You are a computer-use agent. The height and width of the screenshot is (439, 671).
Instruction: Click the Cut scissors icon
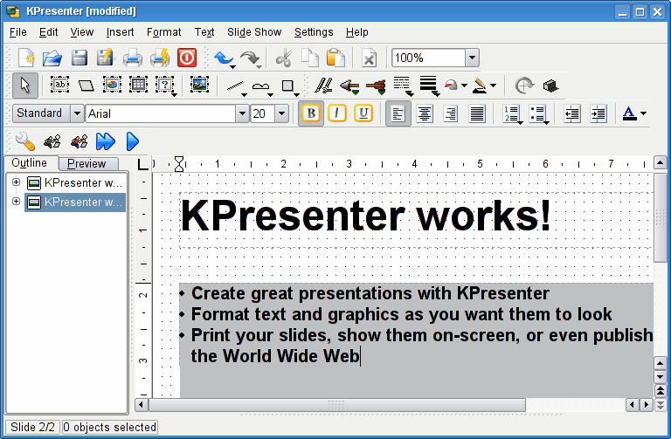(x=283, y=58)
